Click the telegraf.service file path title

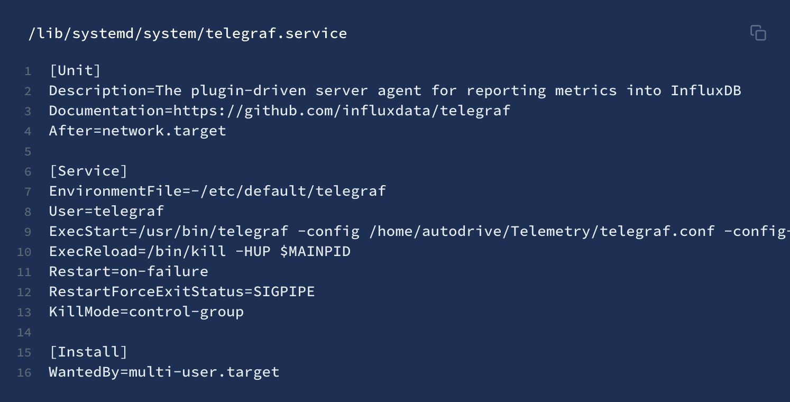tap(188, 34)
